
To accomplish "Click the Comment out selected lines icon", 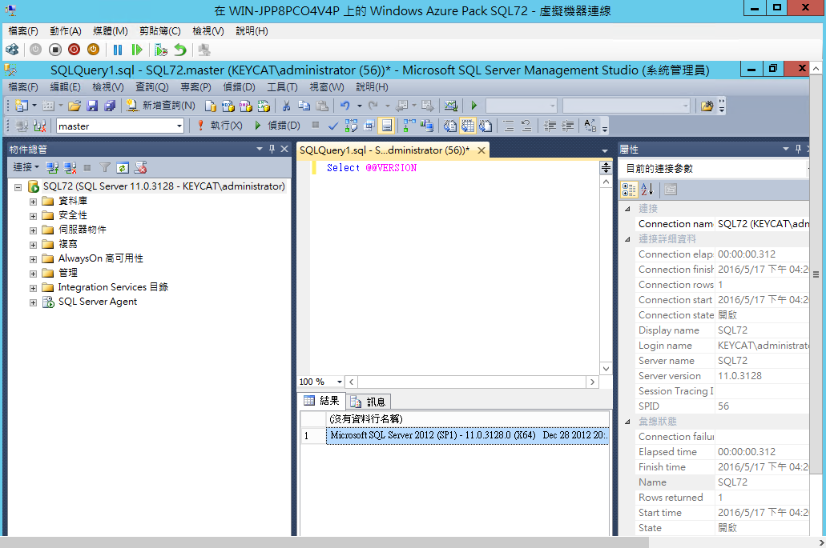I will point(509,126).
